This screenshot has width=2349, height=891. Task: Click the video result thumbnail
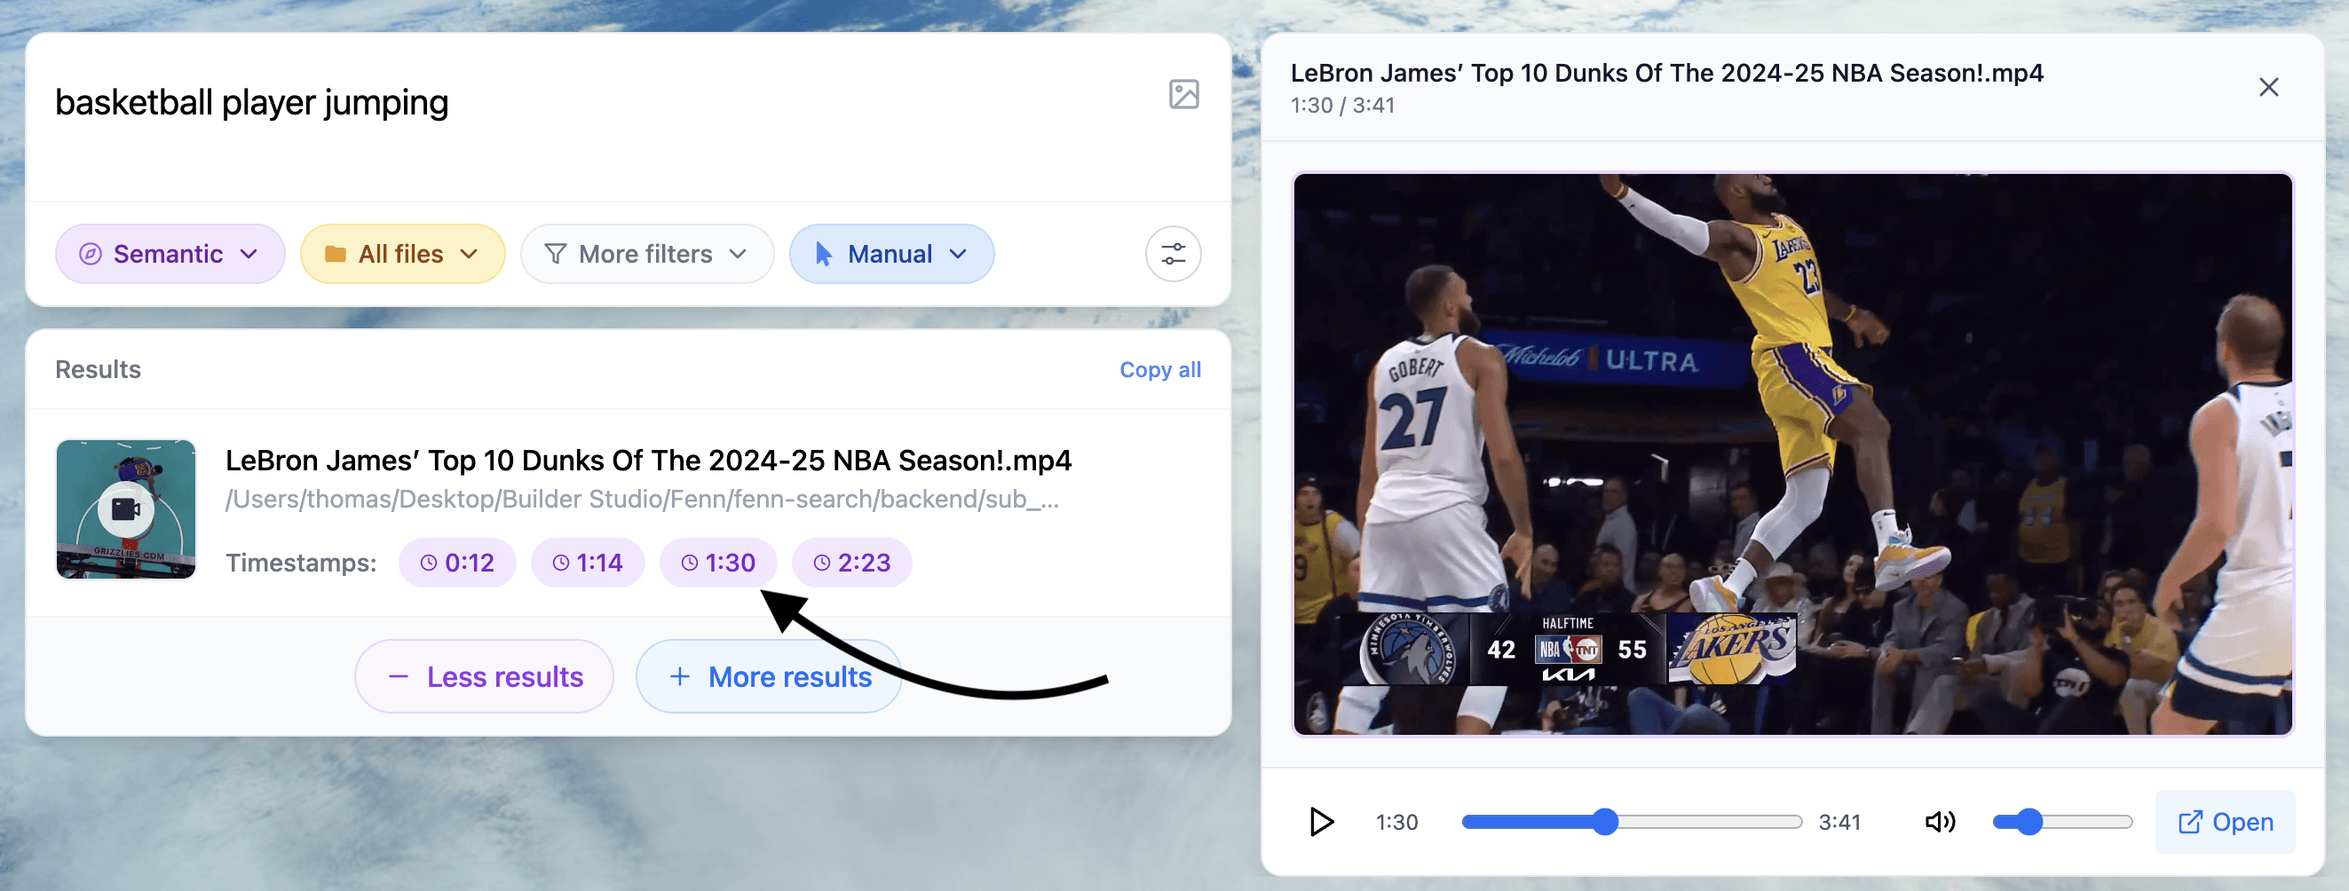point(126,509)
